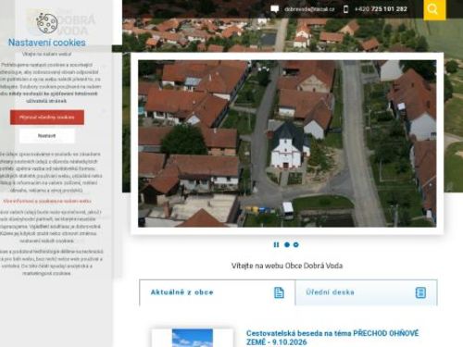
Task: Click the email envelope icon in header
Action: [x=274, y=9]
